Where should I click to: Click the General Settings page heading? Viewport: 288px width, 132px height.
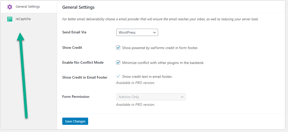(x=78, y=7)
